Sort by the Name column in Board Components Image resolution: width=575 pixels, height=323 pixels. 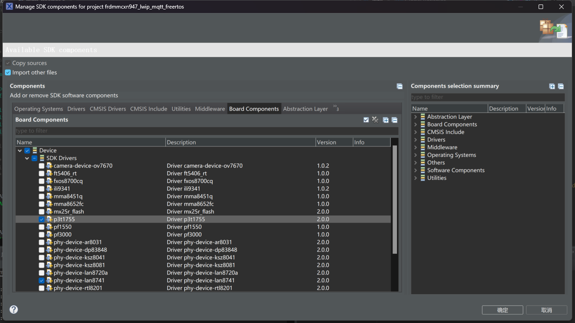(x=90, y=142)
